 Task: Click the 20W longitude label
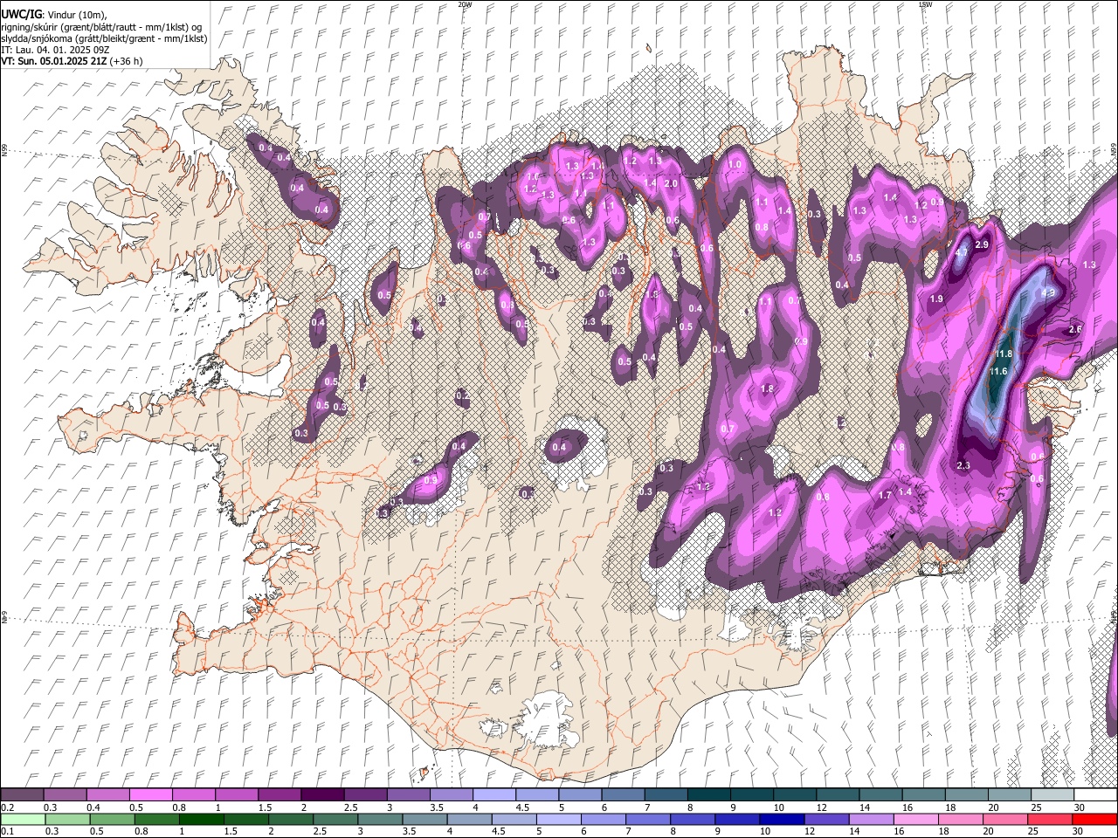pos(465,4)
